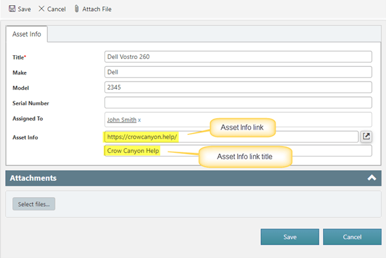Open the John Smith user link
The width and height of the screenshot is (386, 258).
[122, 120]
